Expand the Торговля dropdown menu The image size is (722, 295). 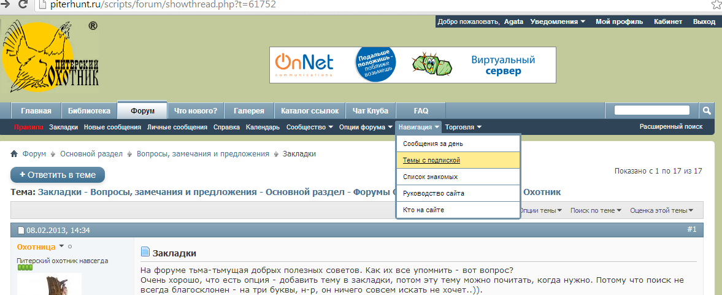[463, 127]
